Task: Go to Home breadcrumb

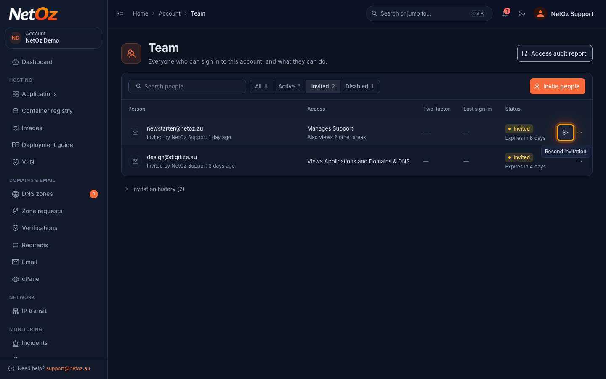Action: 141,13
